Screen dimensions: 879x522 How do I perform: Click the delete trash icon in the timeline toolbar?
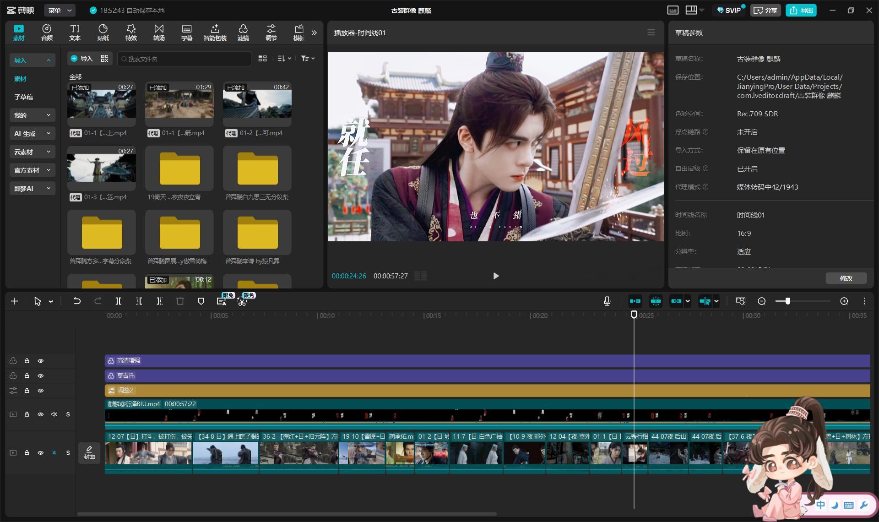(180, 301)
